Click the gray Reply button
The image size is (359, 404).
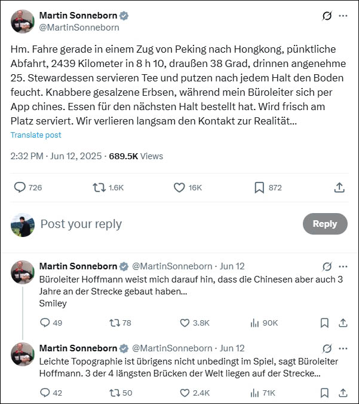(325, 224)
